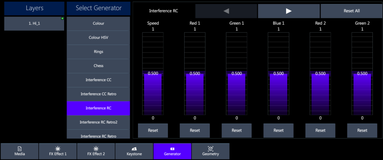383x160 pixels.
Task: Select the Interference RC generator
Action: click(x=99, y=108)
